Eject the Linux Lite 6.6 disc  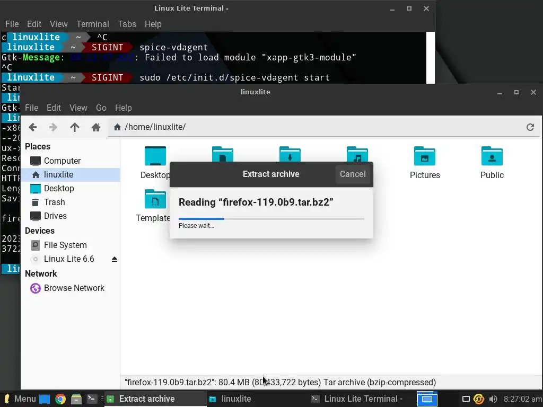tap(115, 259)
